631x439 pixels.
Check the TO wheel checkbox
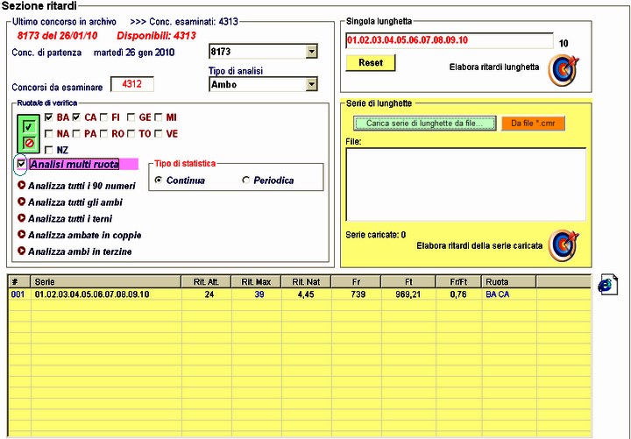click(x=131, y=133)
